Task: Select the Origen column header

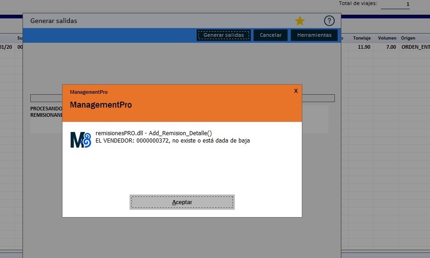Action: pos(409,38)
